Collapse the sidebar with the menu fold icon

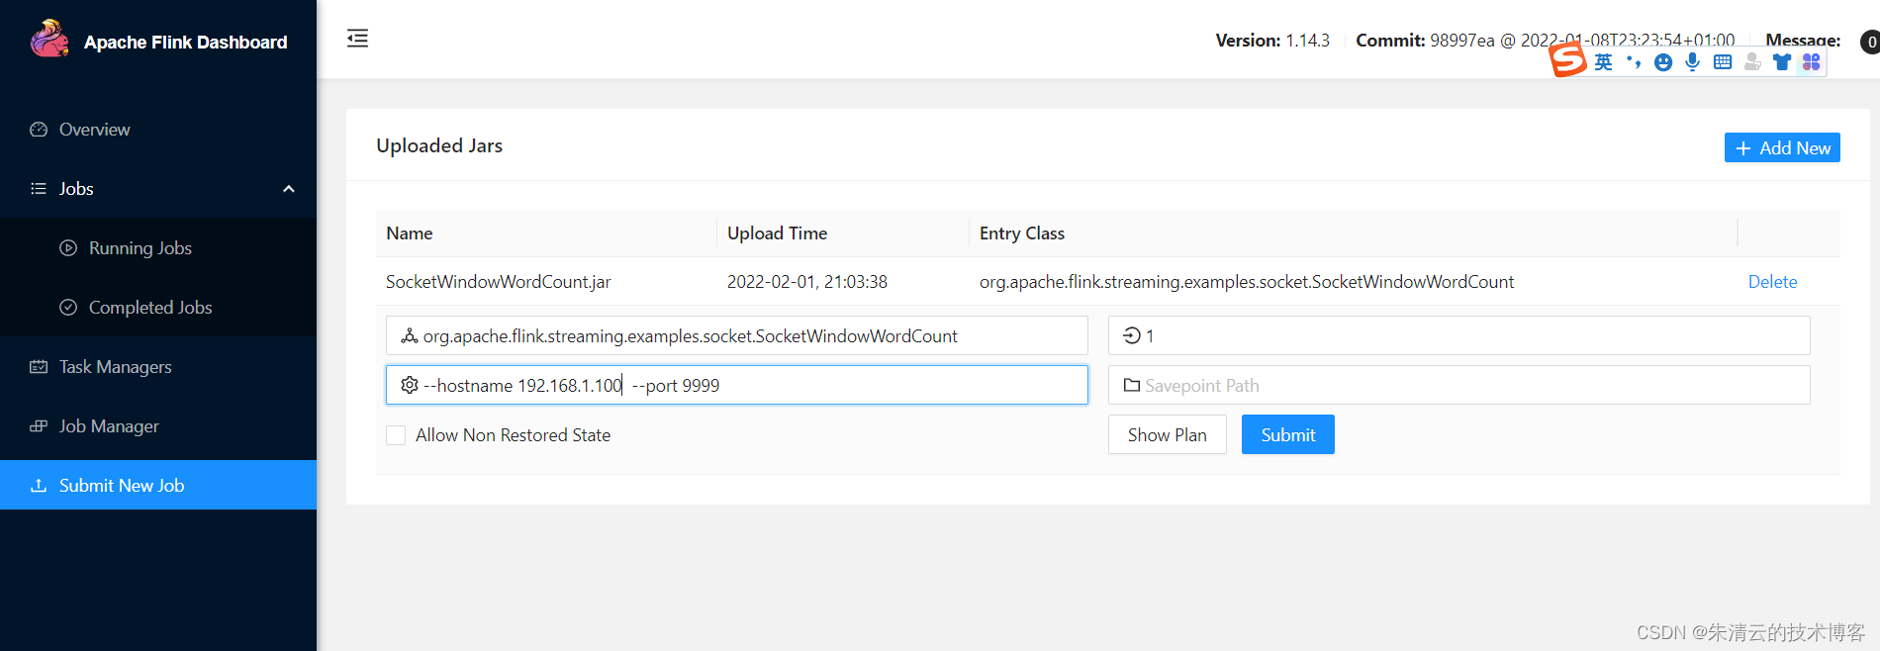click(x=357, y=39)
